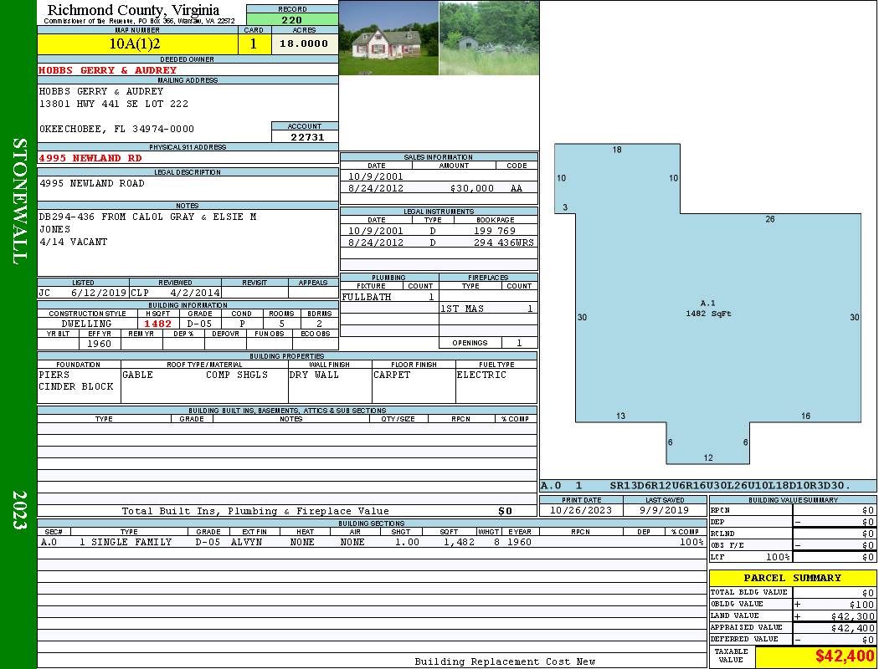The width and height of the screenshot is (879, 669).
Task: Click the H SQFT value 1482
Action: 157,324
